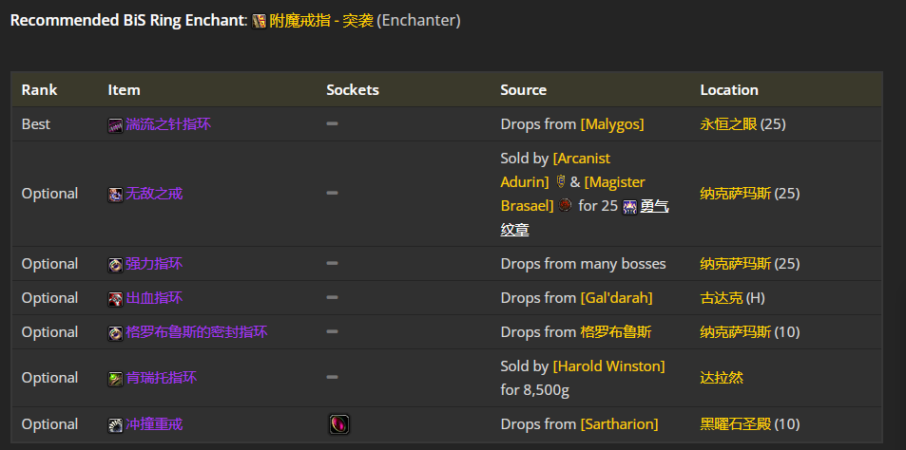Click the 强力指环 item icon
906x450 pixels.
tap(116, 265)
